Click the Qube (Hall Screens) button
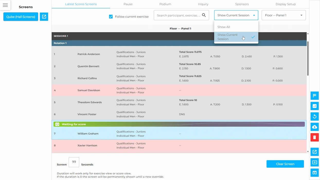Screen dimensions: 320x180 21,17
